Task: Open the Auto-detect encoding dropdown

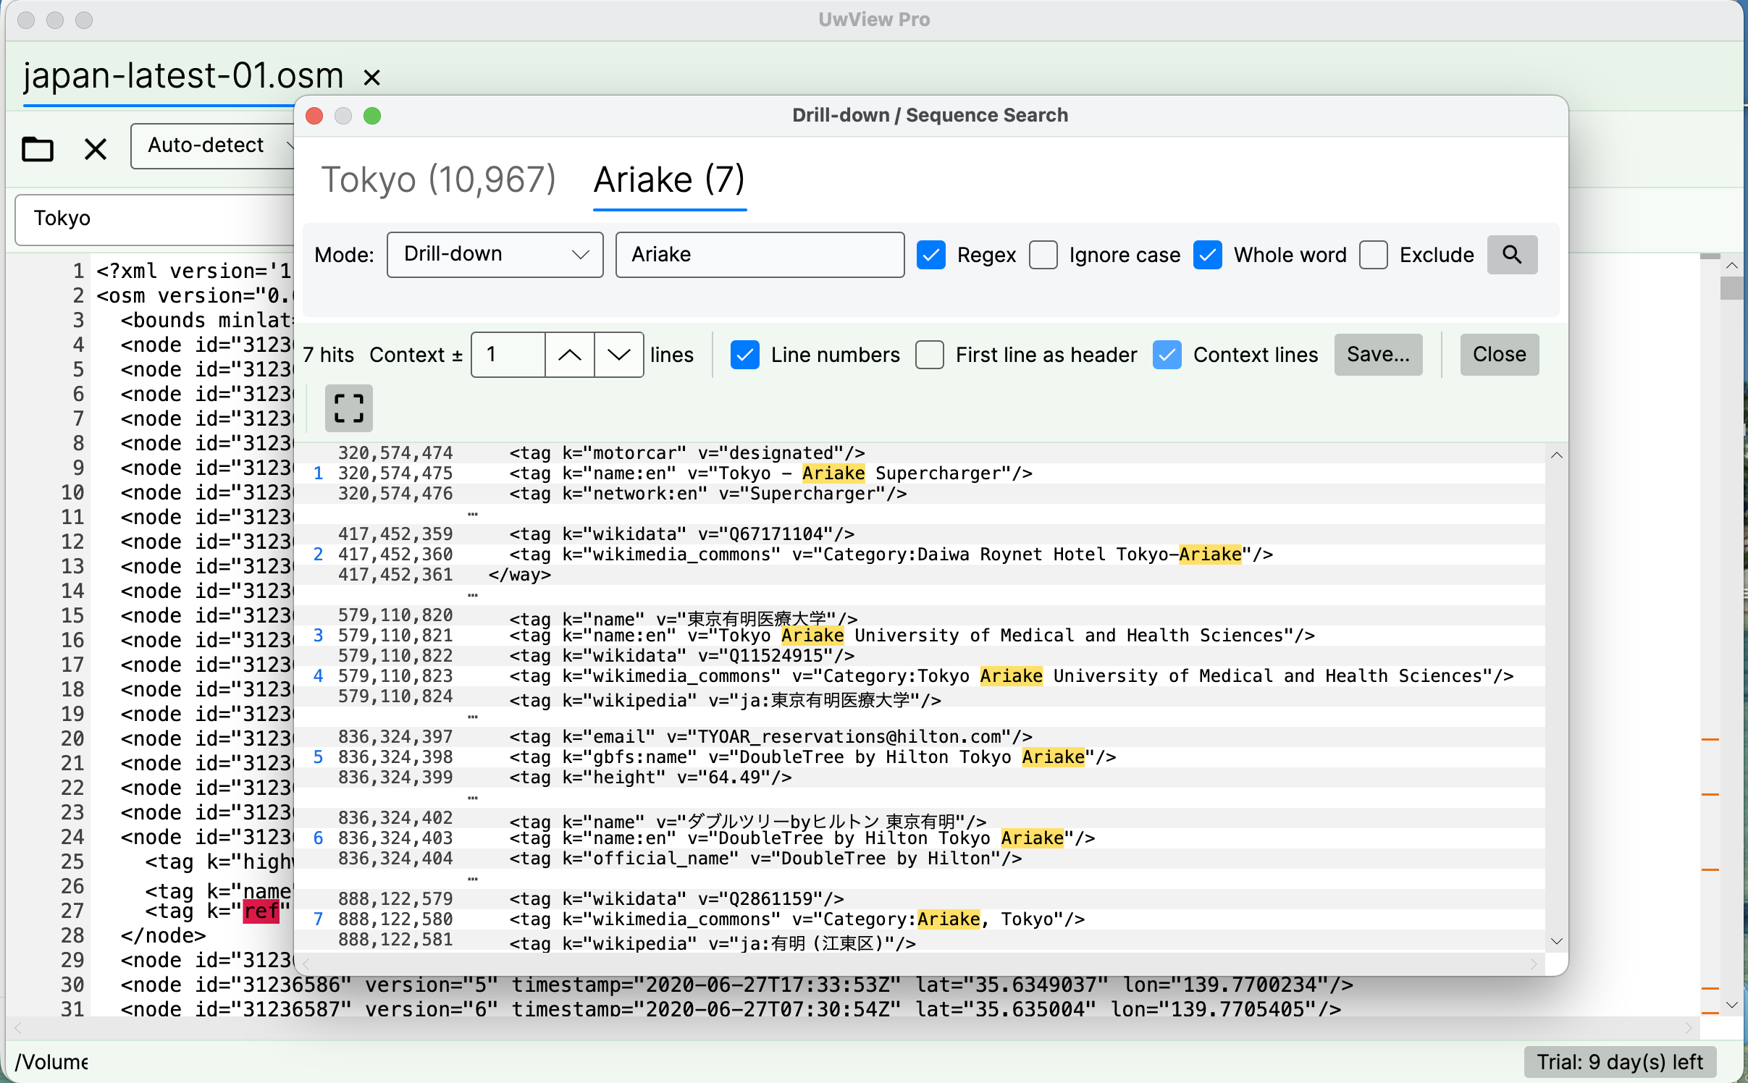Action: (213, 146)
